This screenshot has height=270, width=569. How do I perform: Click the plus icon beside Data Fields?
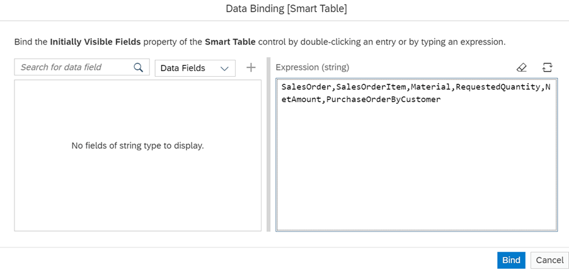pyautogui.click(x=251, y=67)
